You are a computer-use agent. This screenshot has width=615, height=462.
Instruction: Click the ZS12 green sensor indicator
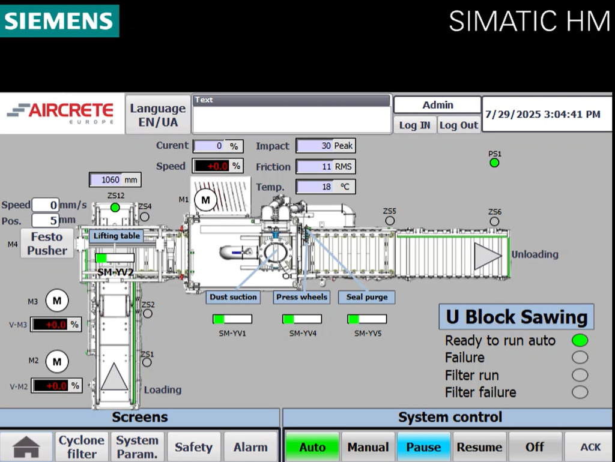(x=115, y=207)
